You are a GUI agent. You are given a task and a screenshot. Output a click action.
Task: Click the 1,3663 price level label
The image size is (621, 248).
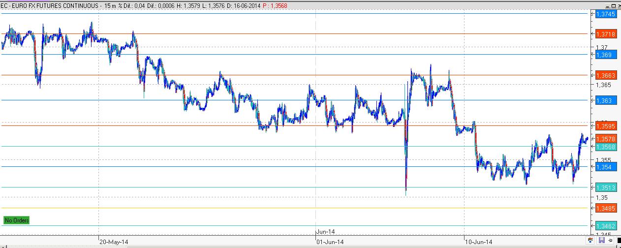605,75
